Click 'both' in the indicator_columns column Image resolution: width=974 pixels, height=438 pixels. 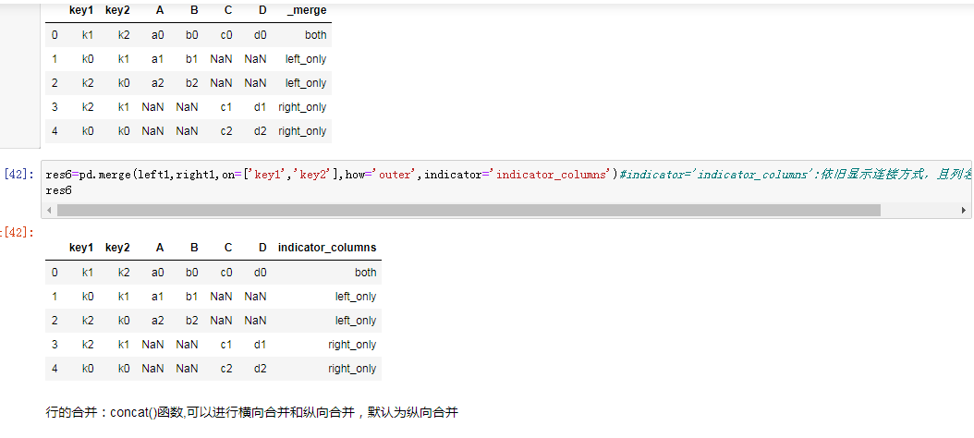(365, 272)
